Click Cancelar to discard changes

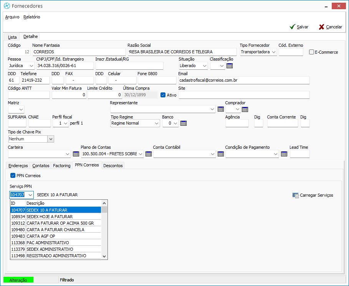[x=331, y=27]
